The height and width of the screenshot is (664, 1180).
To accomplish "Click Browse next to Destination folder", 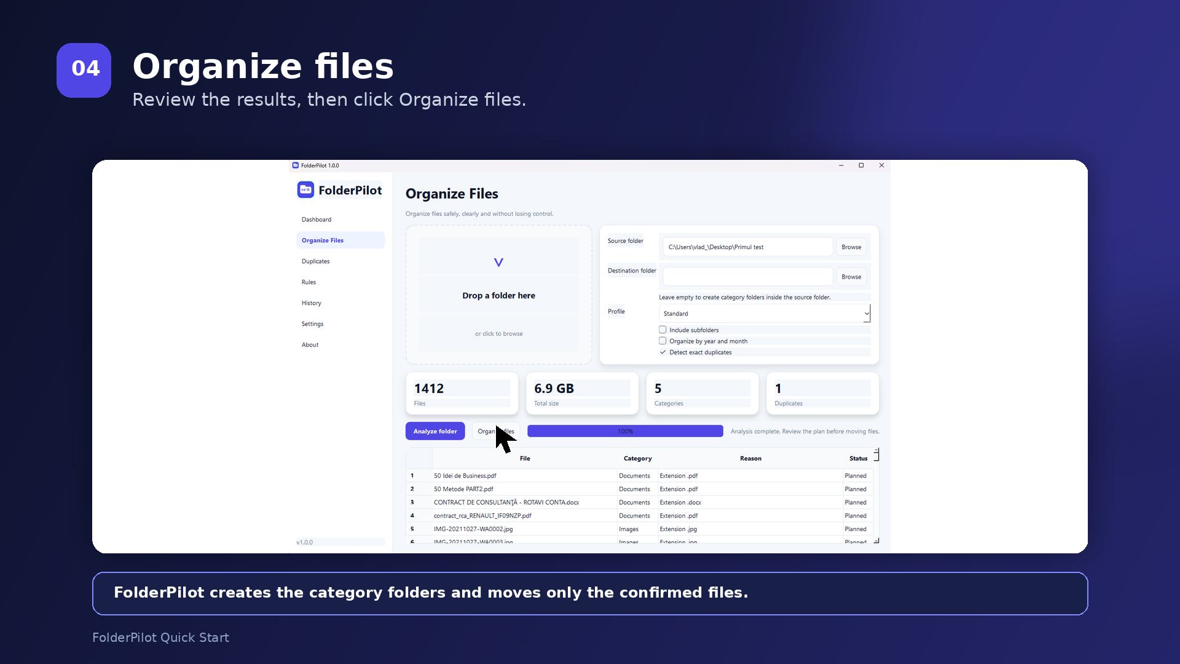I will 851,277.
